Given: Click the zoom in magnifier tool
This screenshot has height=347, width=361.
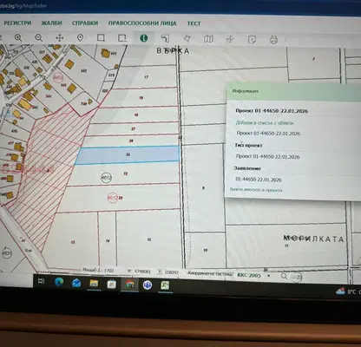Looking at the screenshot, I should pos(18,38).
